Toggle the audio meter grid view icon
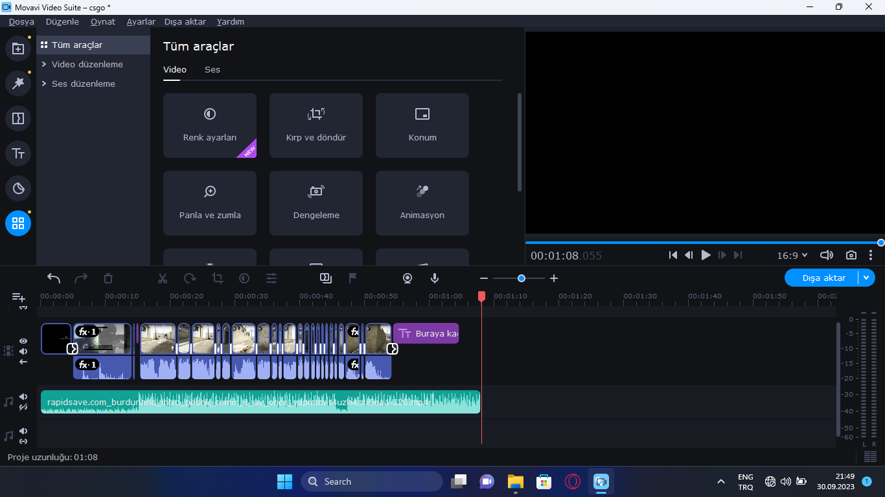885x497 pixels. [x=870, y=457]
